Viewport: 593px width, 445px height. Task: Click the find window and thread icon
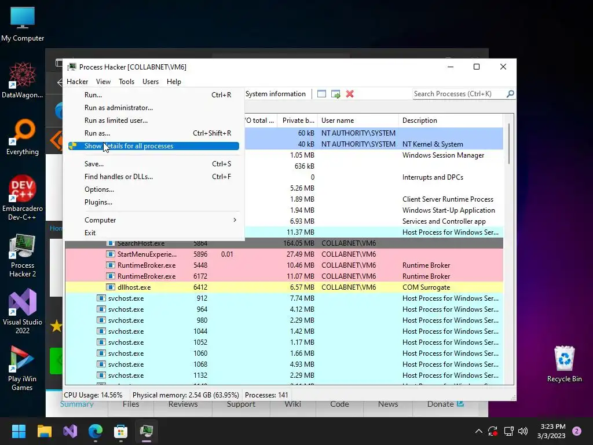335,94
